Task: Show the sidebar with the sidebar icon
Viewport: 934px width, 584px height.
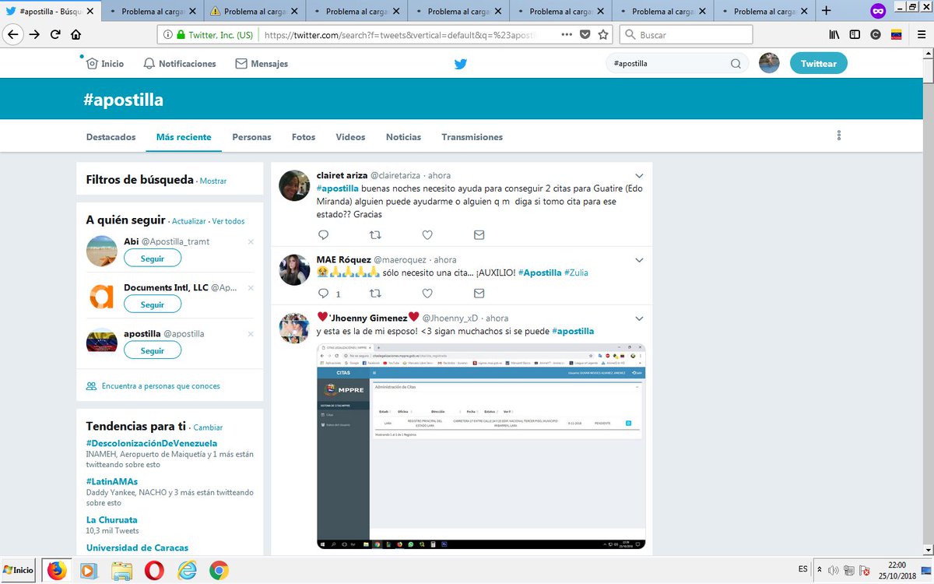Action: click(x=855, y=35)
